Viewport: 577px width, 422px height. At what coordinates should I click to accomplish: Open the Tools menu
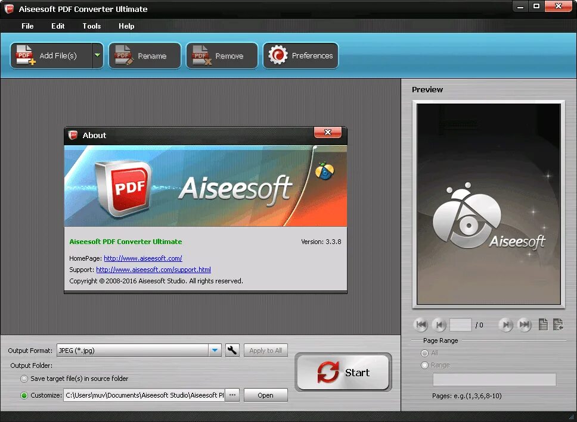pos(91,26)
